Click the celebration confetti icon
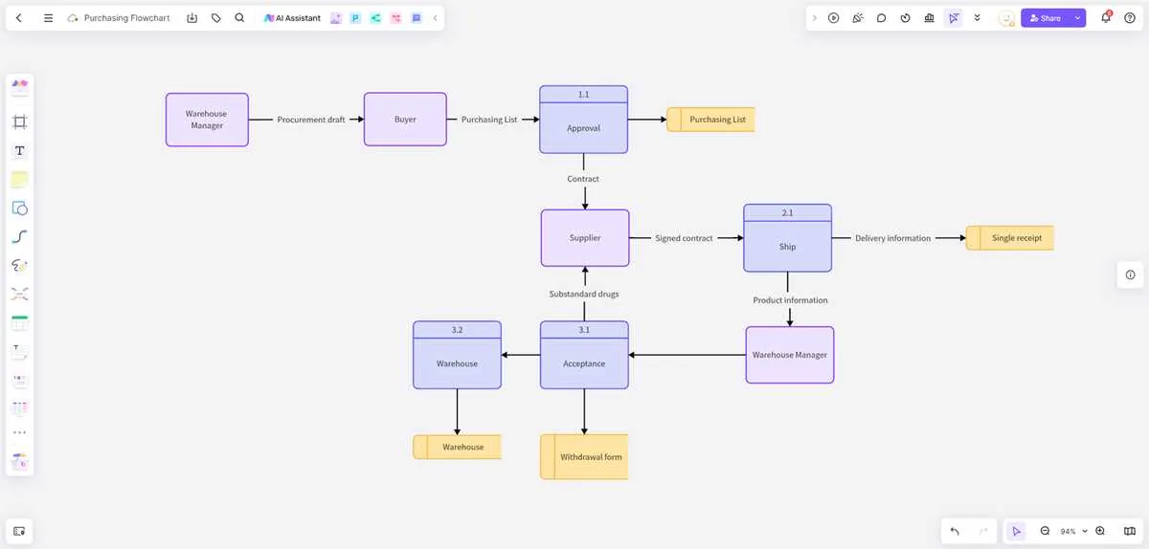Viewport: 1149px width, 549px height. (858, 18)
